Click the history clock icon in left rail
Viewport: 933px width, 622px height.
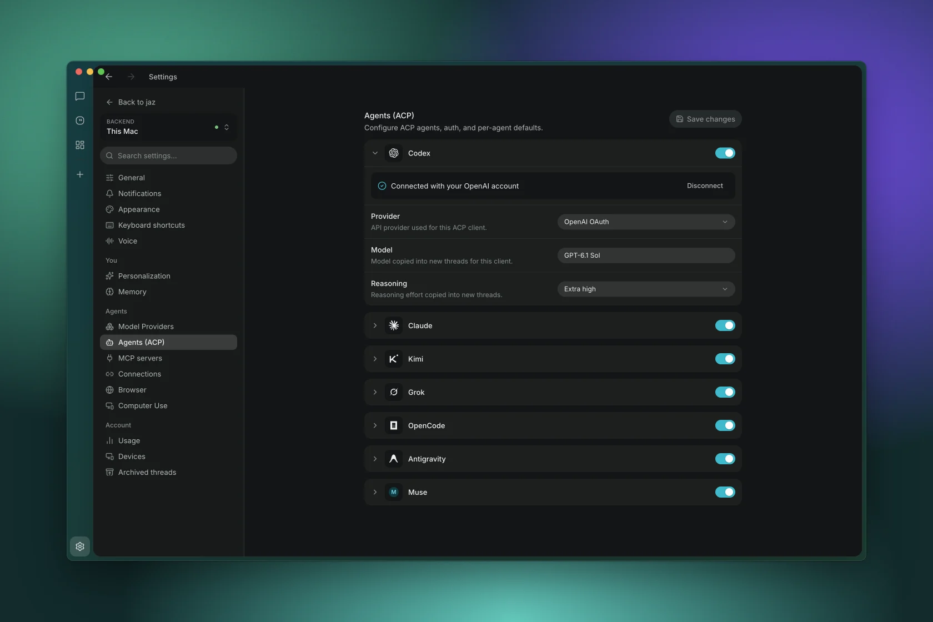coord(80,121)
